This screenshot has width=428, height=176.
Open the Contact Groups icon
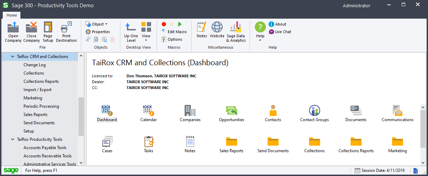tap(314, 110)
